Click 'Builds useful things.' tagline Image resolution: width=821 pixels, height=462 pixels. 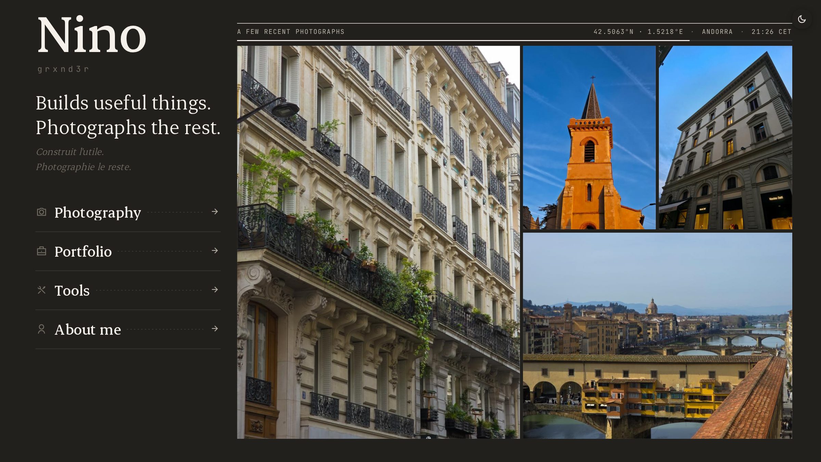[x=123, y=103]
